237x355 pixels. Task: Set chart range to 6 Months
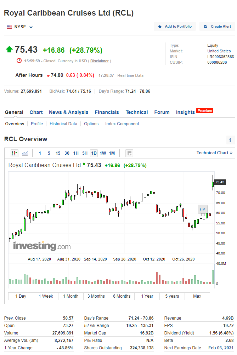(122, 296)
